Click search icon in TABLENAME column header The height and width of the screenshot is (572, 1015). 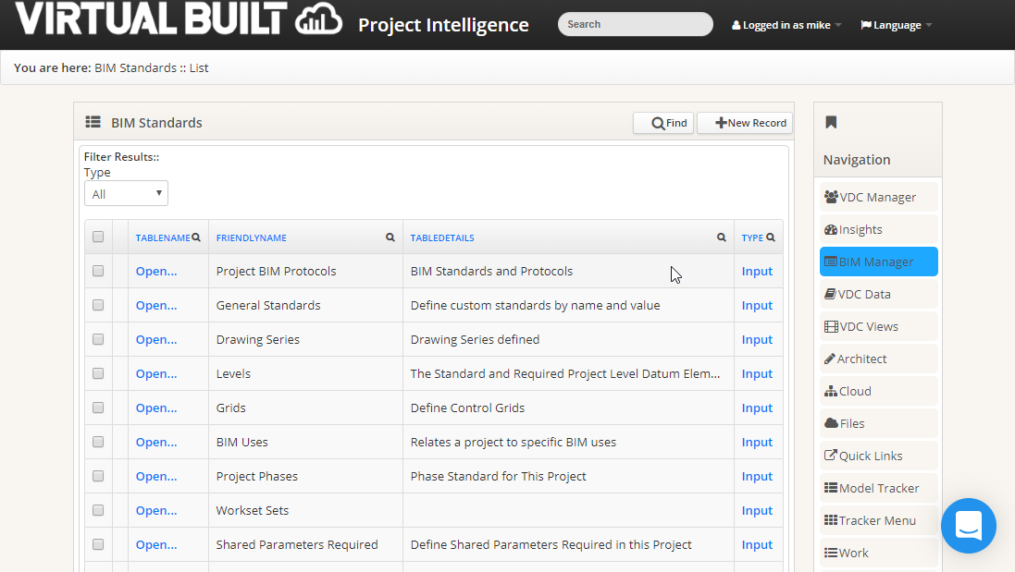(x=196, y=237)
